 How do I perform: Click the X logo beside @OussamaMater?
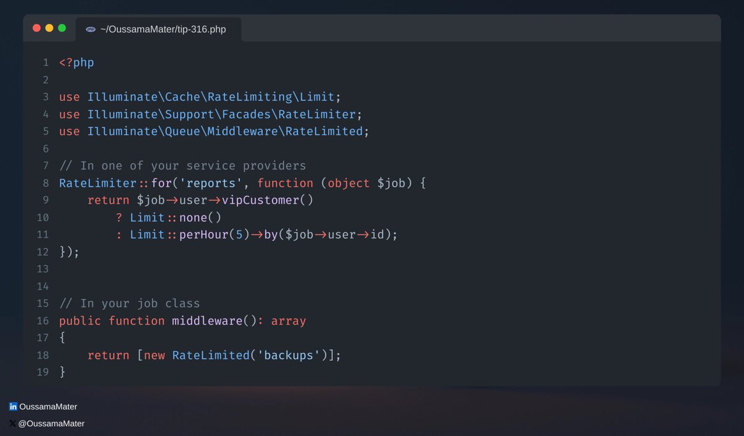13,424
